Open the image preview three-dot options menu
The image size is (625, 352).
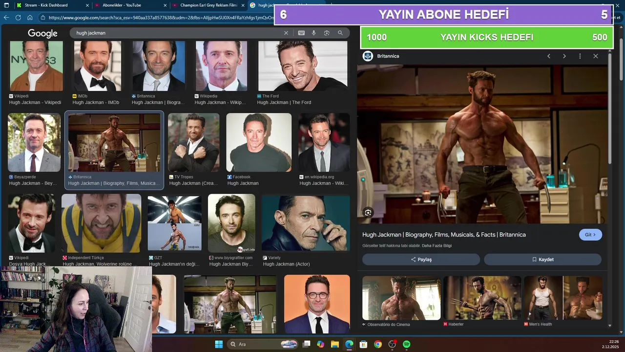click(x=580, y=56)
